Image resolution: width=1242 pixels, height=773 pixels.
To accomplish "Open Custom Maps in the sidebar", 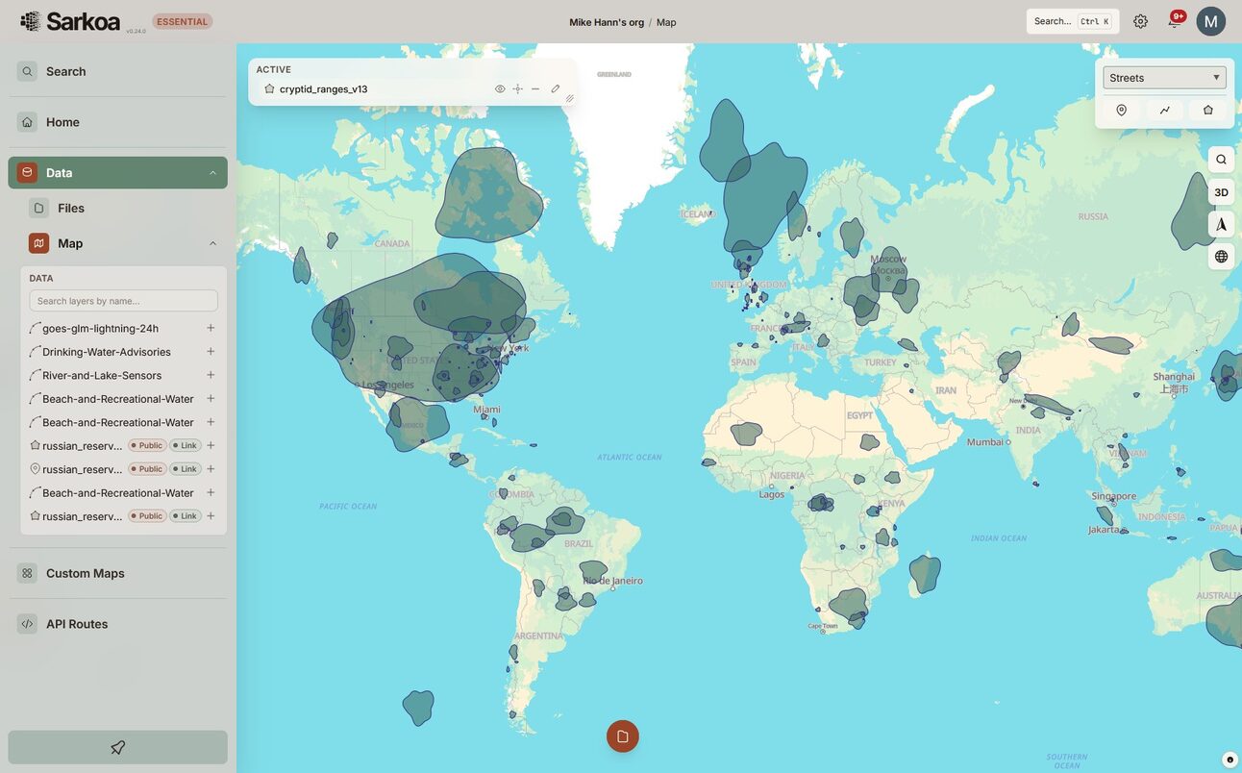I will click(x=118, y=573).
